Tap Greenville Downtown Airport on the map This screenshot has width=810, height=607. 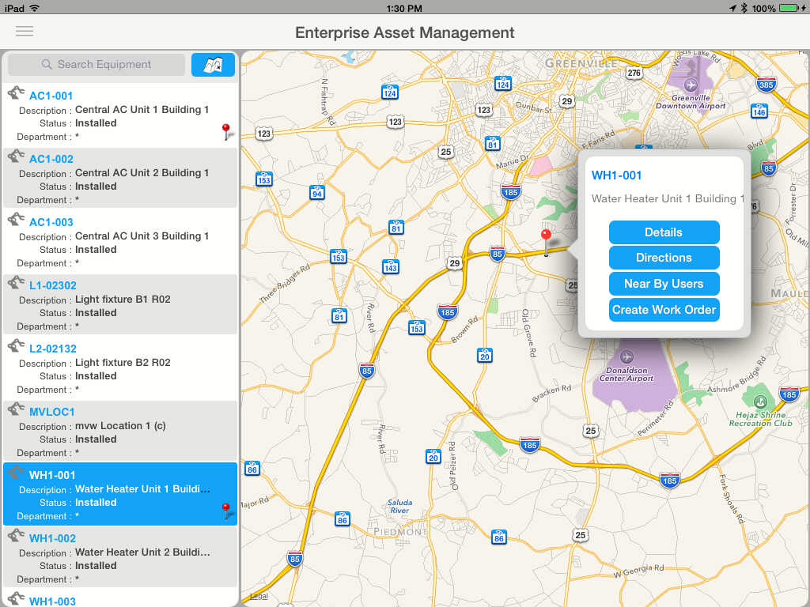tap(691, 102)
